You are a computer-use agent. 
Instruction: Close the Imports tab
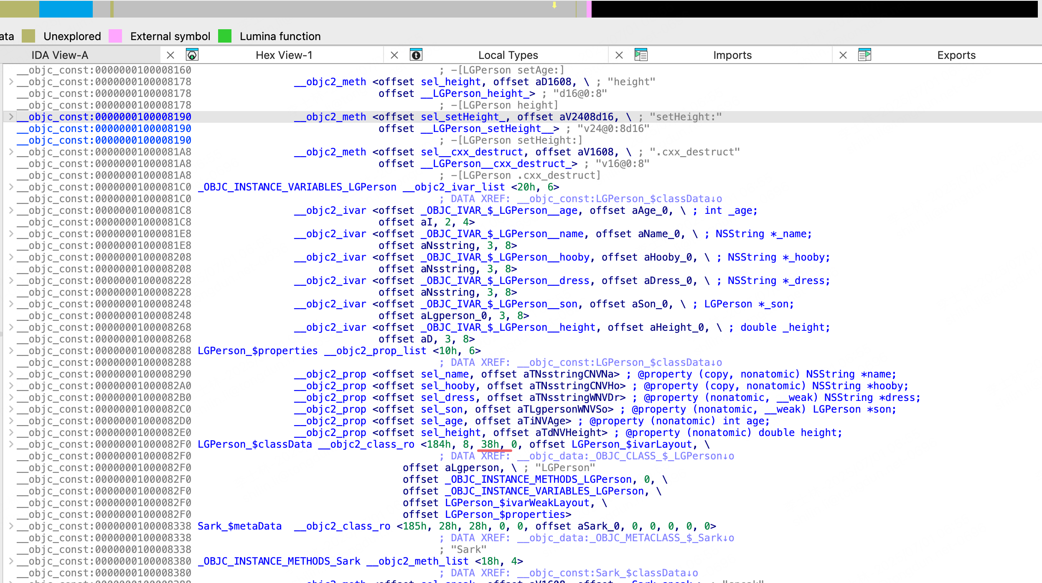[843, 55]
